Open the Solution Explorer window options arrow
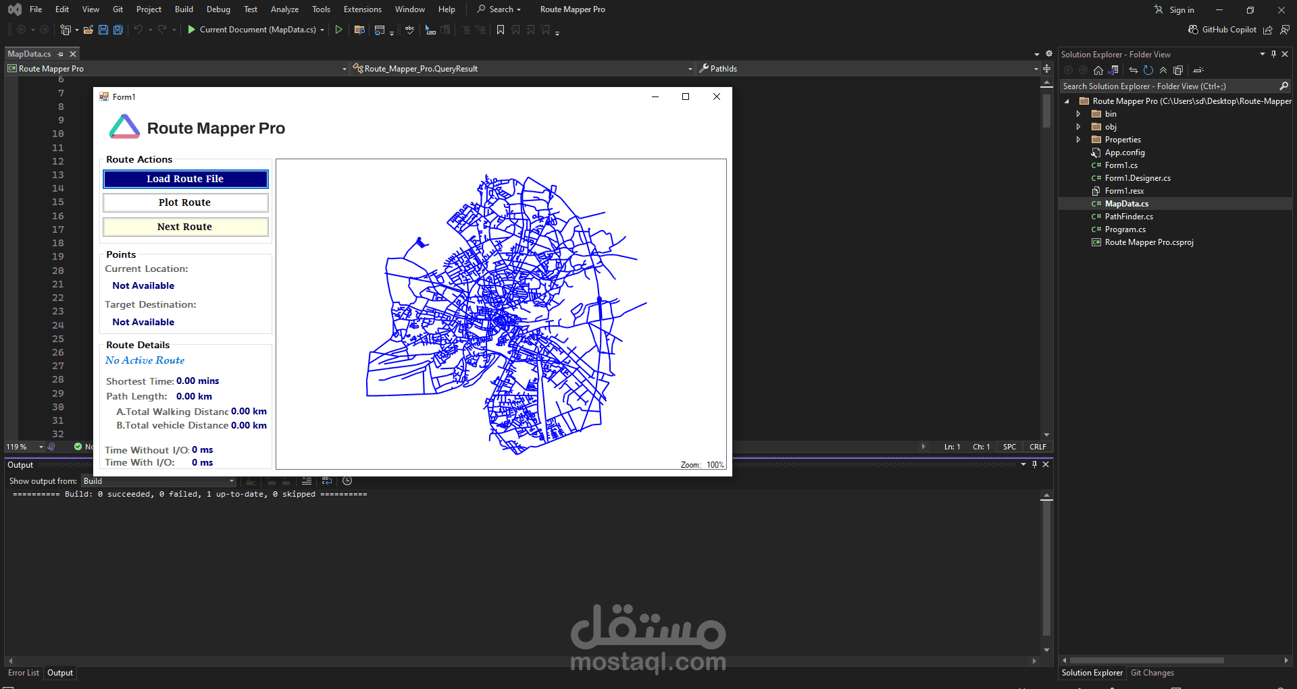1297x689 pixels. coord(1262,54)
